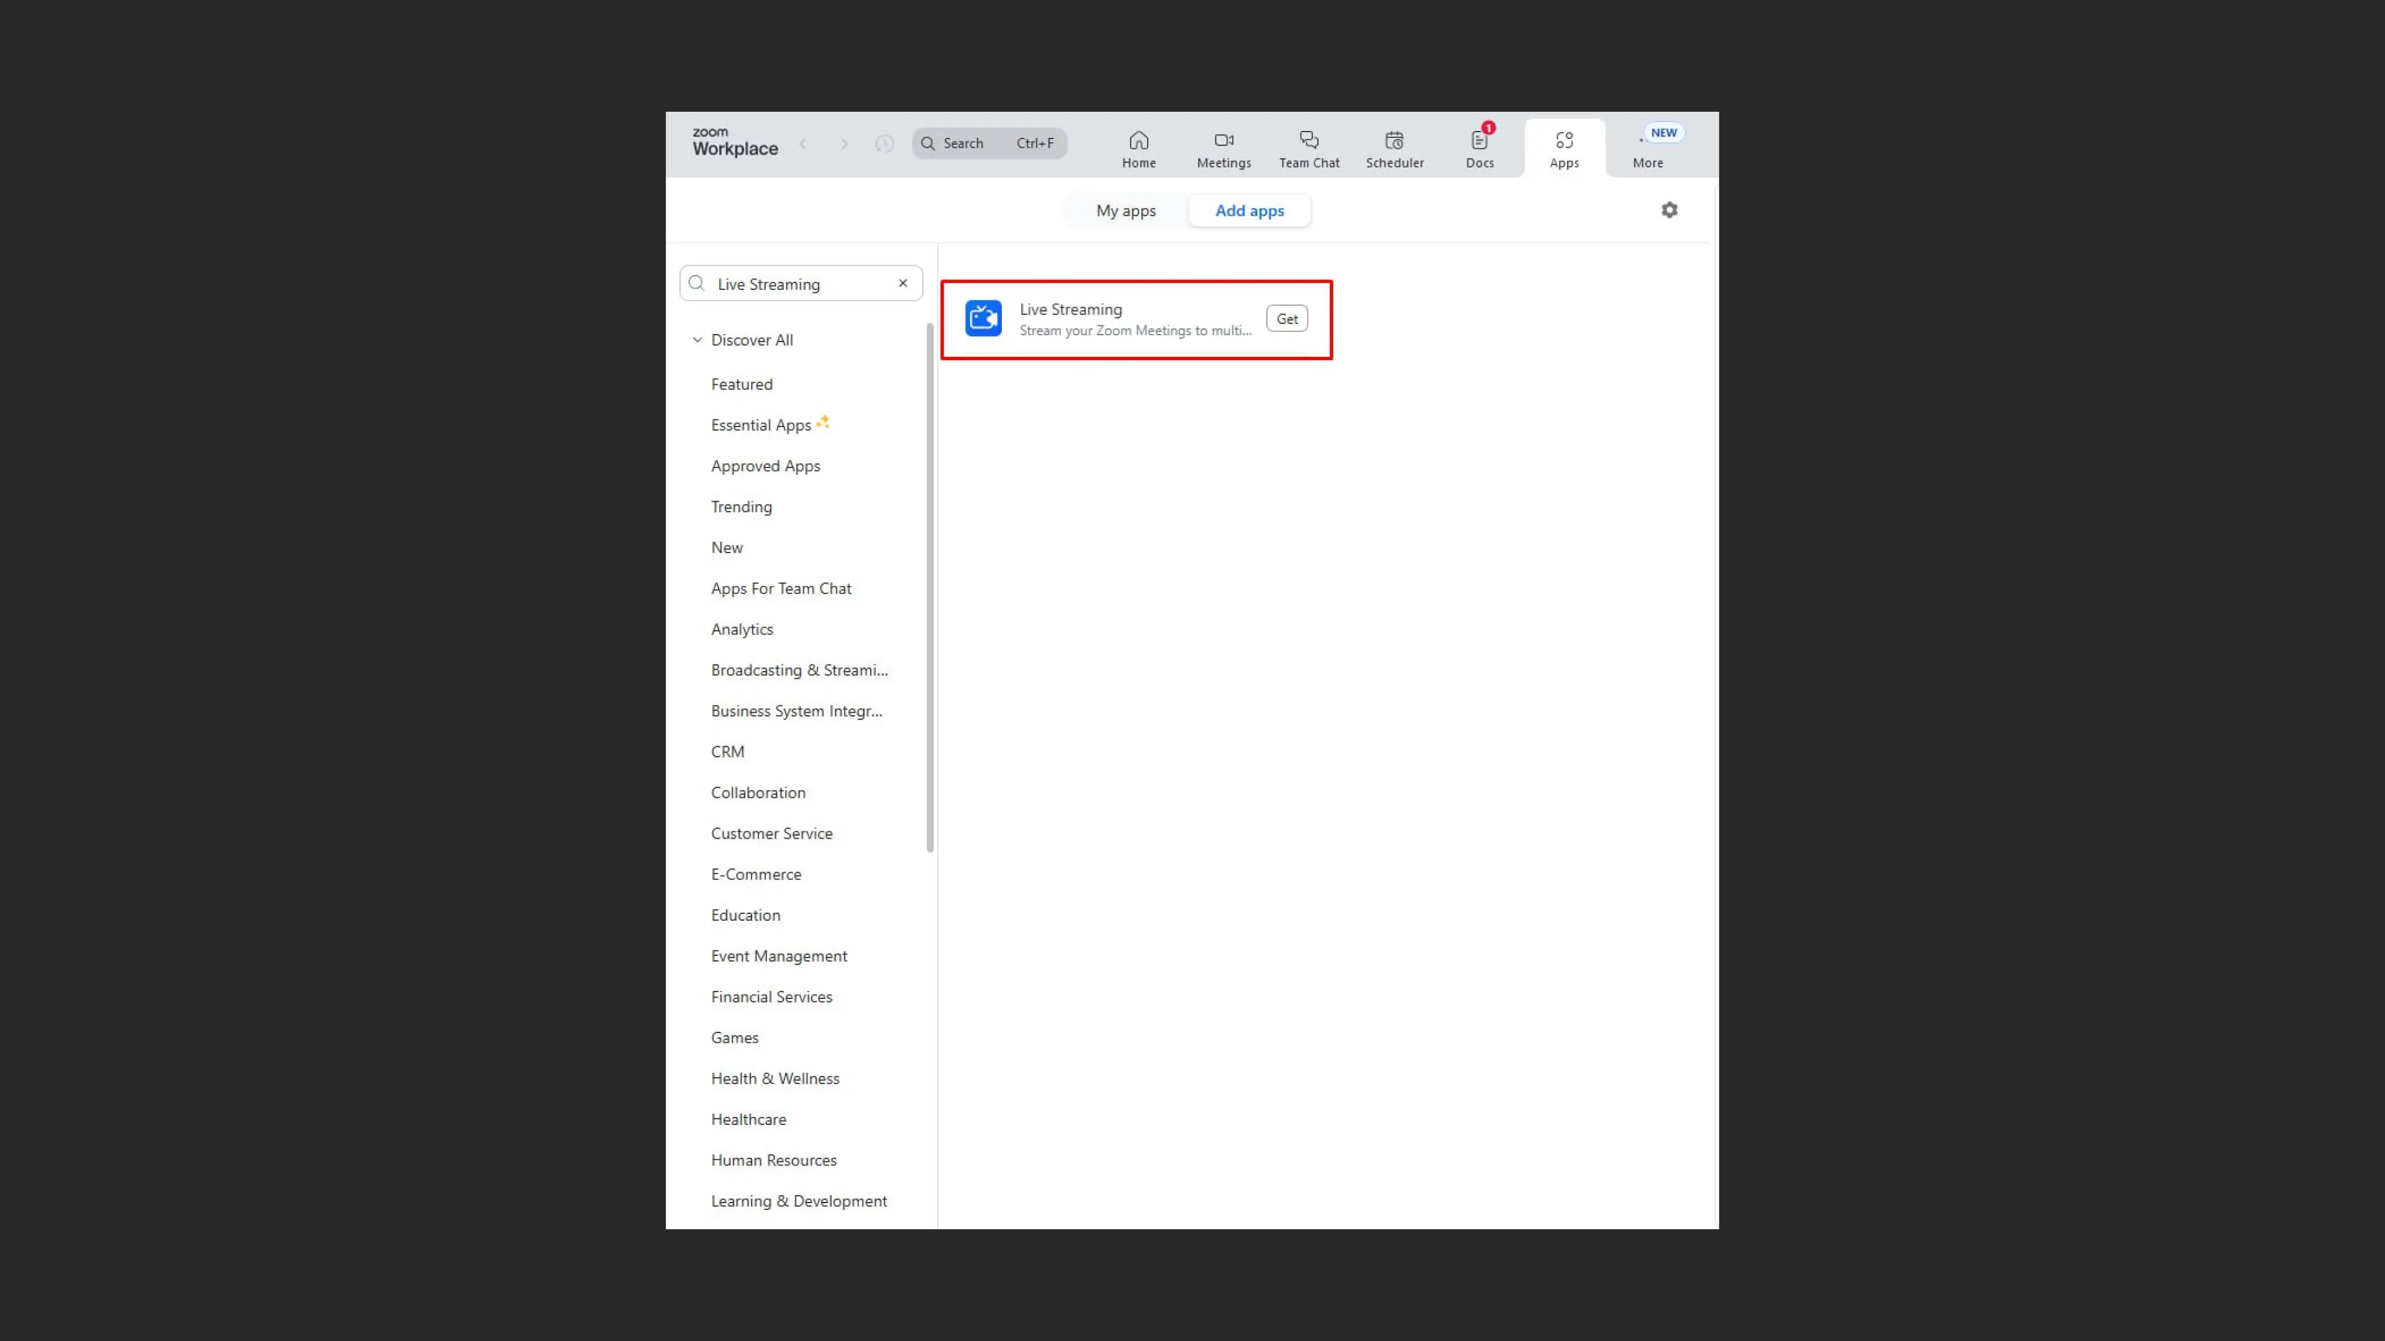
Task: Open the Meetings camera icon
Action: [x=1223, y=141]
